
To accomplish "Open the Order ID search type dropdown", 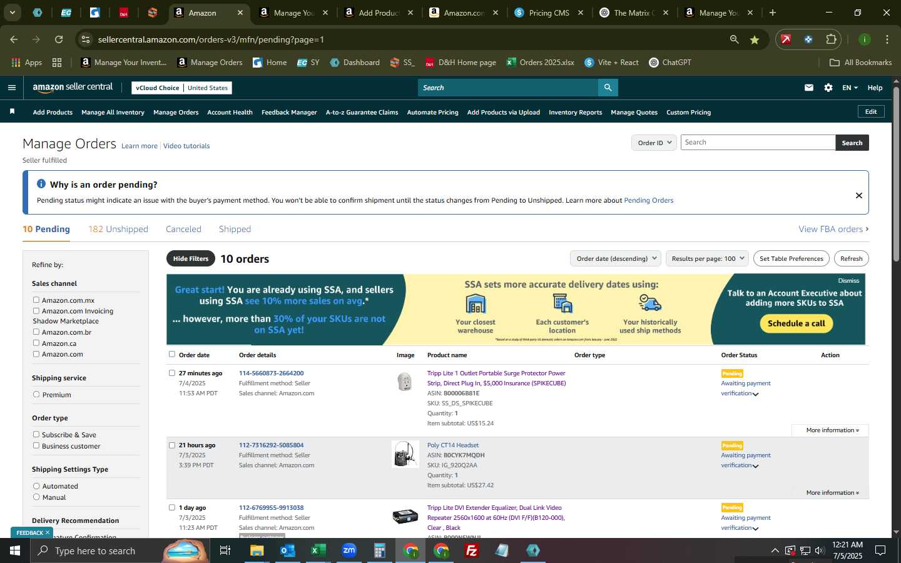I will pyautogui.click(x=654, y=143).
